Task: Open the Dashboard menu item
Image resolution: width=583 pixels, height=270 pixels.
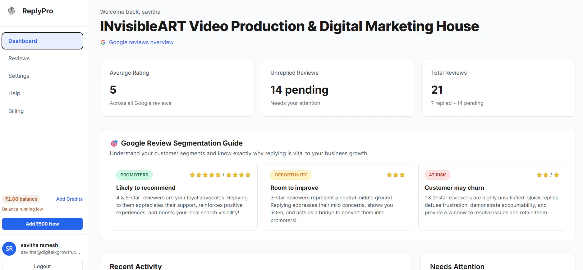Action: pyautogui.click(x=42, y=41)
